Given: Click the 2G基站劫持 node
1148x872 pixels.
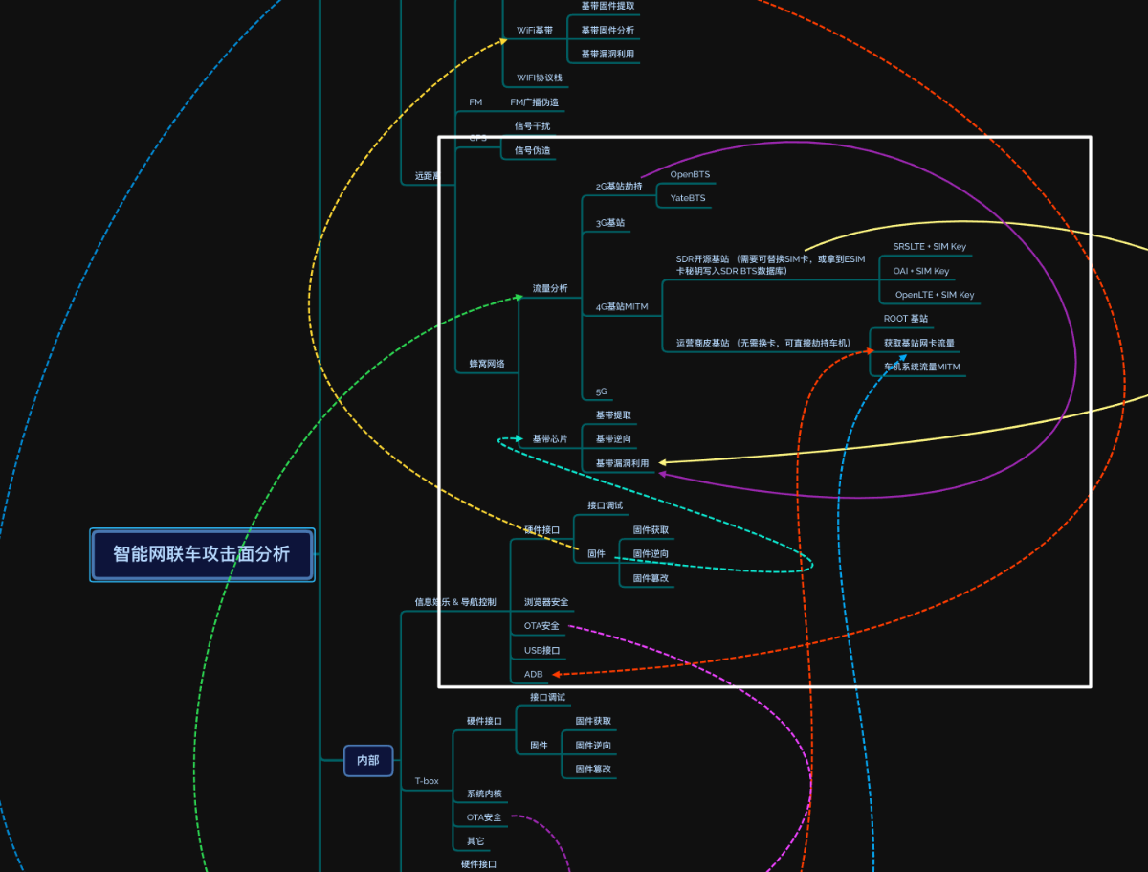Looking at the screenshot, I should 619,186.
